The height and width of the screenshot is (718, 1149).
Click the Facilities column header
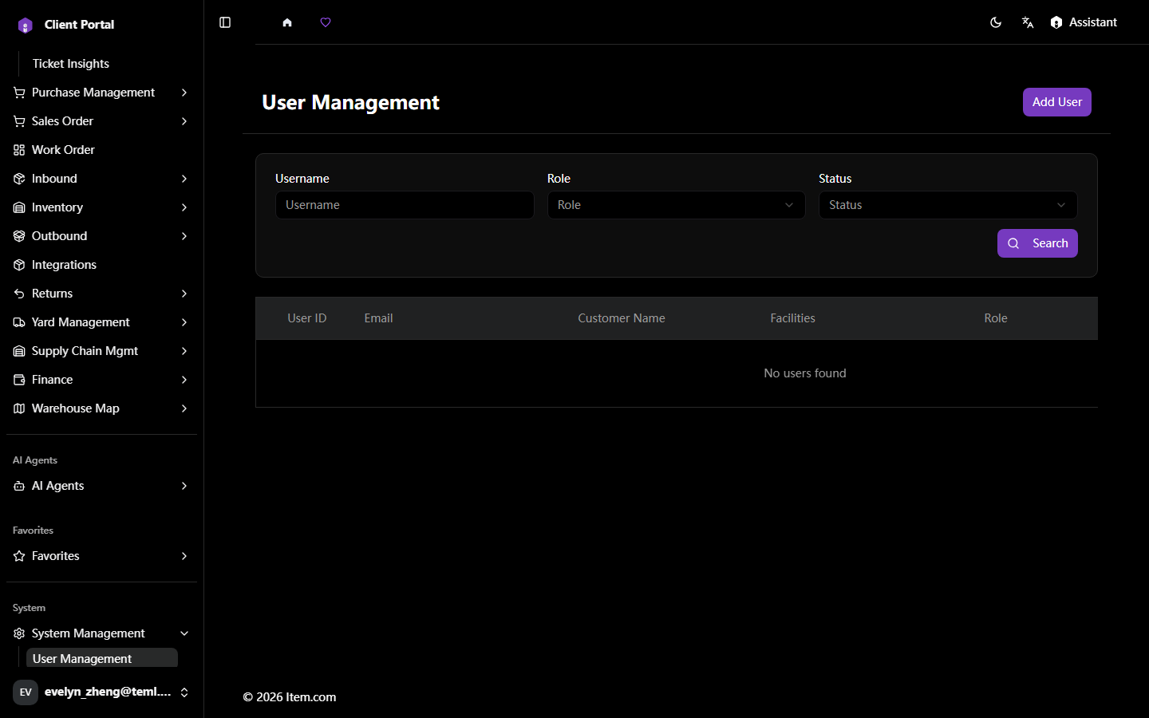(x=792, y=318)
